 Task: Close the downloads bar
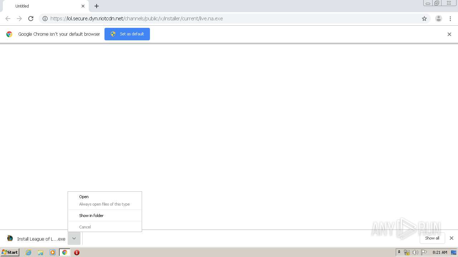[x=452, y=238]
